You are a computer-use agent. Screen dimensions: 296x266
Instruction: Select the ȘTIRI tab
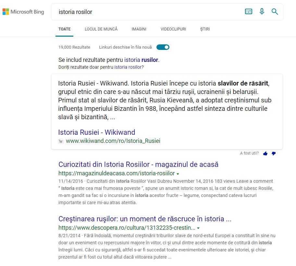pyautogui.click(x=205, y=29)
